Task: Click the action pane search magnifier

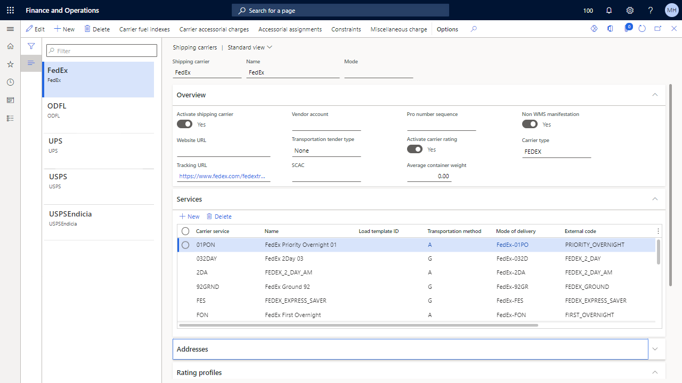Action: [x=474, y=29]
